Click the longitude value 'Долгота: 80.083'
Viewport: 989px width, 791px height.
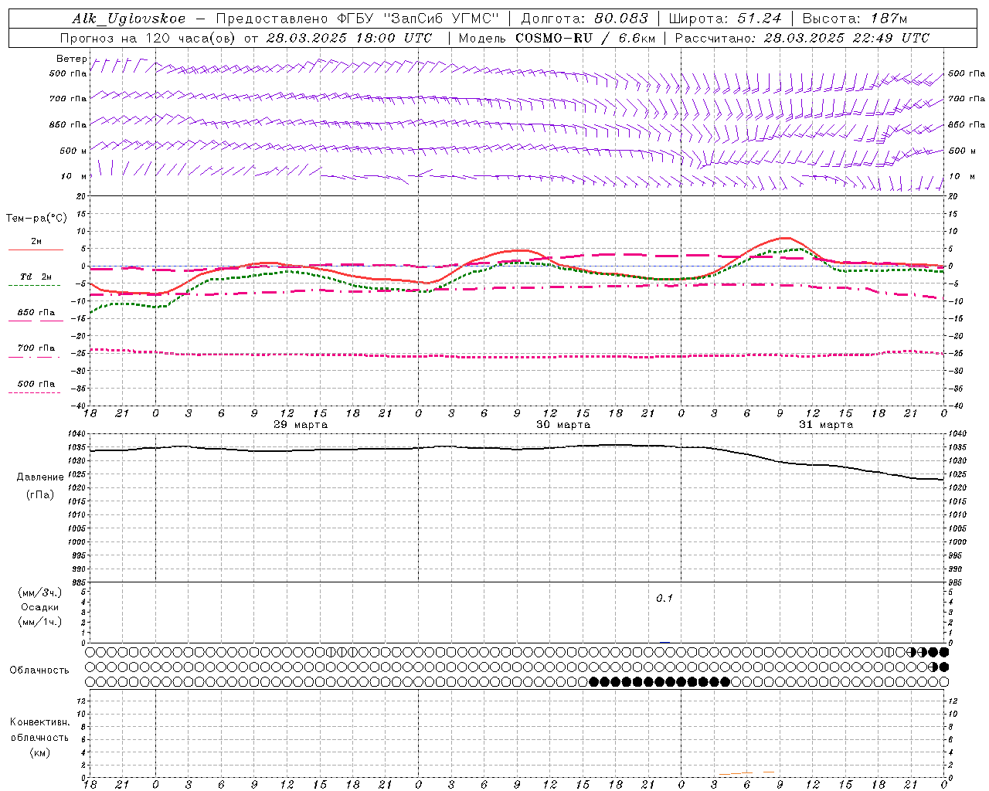[584, 19]
